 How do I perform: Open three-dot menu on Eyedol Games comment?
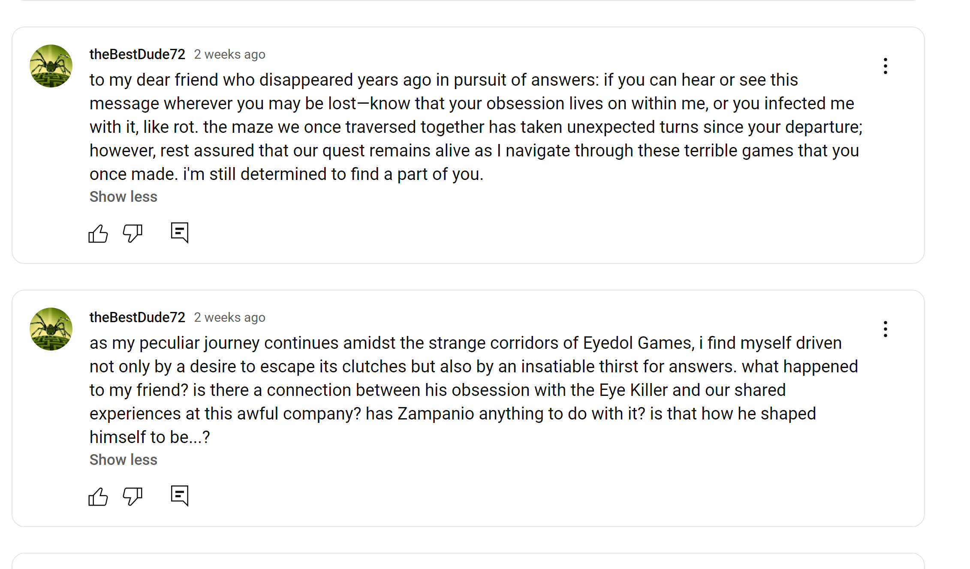pyautogui.click(x=885, y=329)
